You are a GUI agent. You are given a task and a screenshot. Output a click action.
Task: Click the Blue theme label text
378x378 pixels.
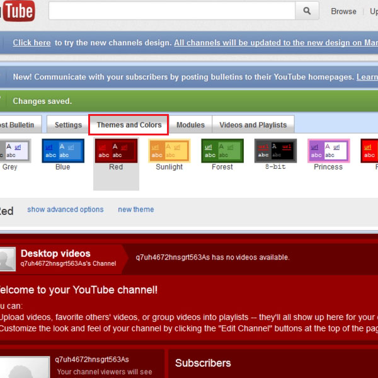click(x=62, y=167)
